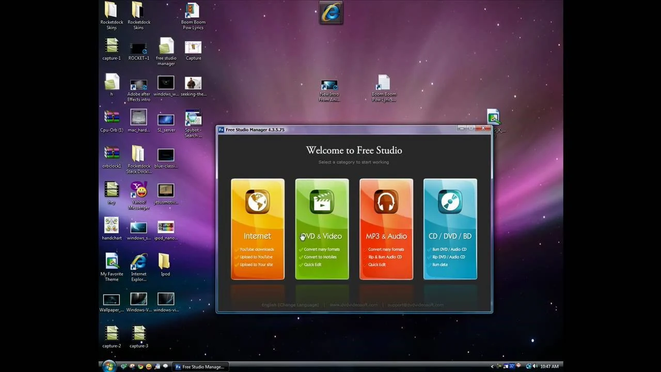Select the Wallpaper_... desktop image
661x372 pixels.
tap(112, 303)
